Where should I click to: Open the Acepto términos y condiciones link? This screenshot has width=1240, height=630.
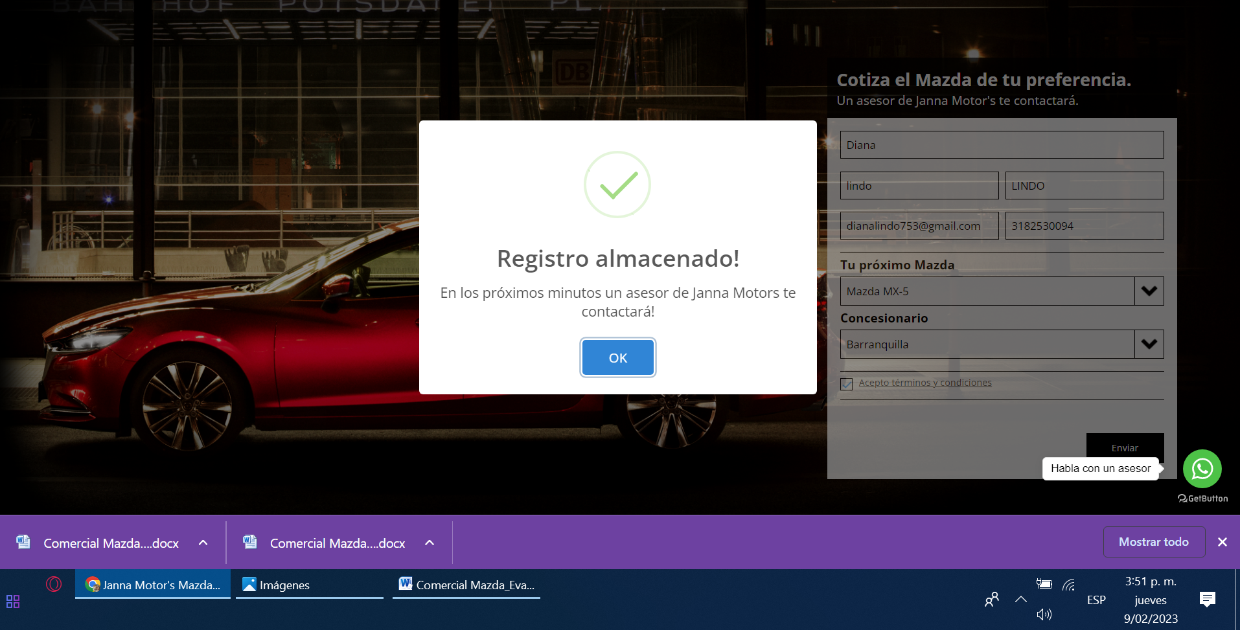click(924, 383)
